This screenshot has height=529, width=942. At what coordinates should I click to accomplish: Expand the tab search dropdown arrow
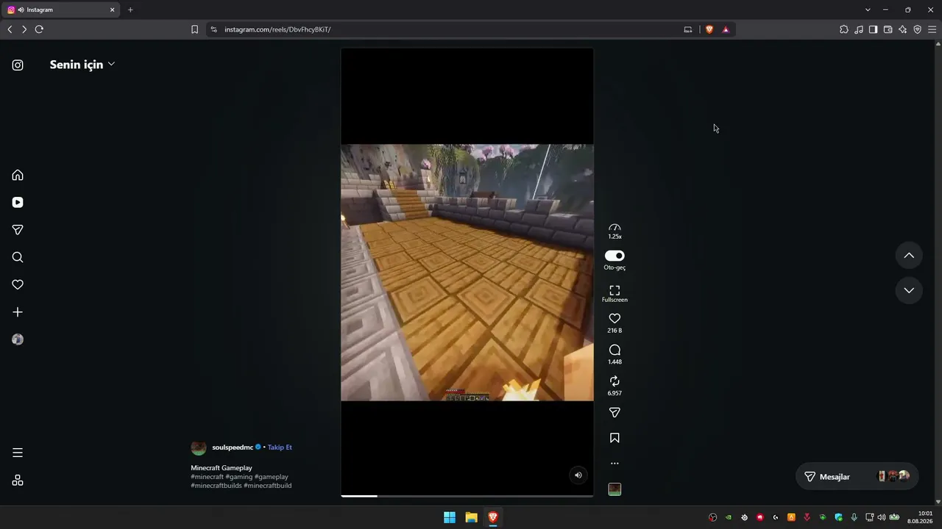click(x=868, y=10)
